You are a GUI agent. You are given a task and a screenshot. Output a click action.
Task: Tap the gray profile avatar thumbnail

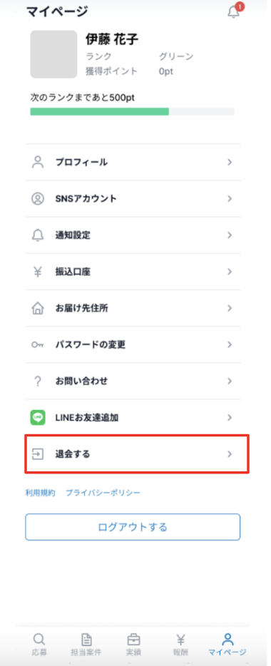tap(53, 54)
